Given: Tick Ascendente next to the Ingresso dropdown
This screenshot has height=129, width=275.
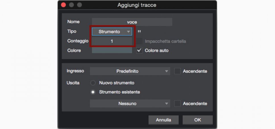Looking at the screenshot, I should (177, 71).
